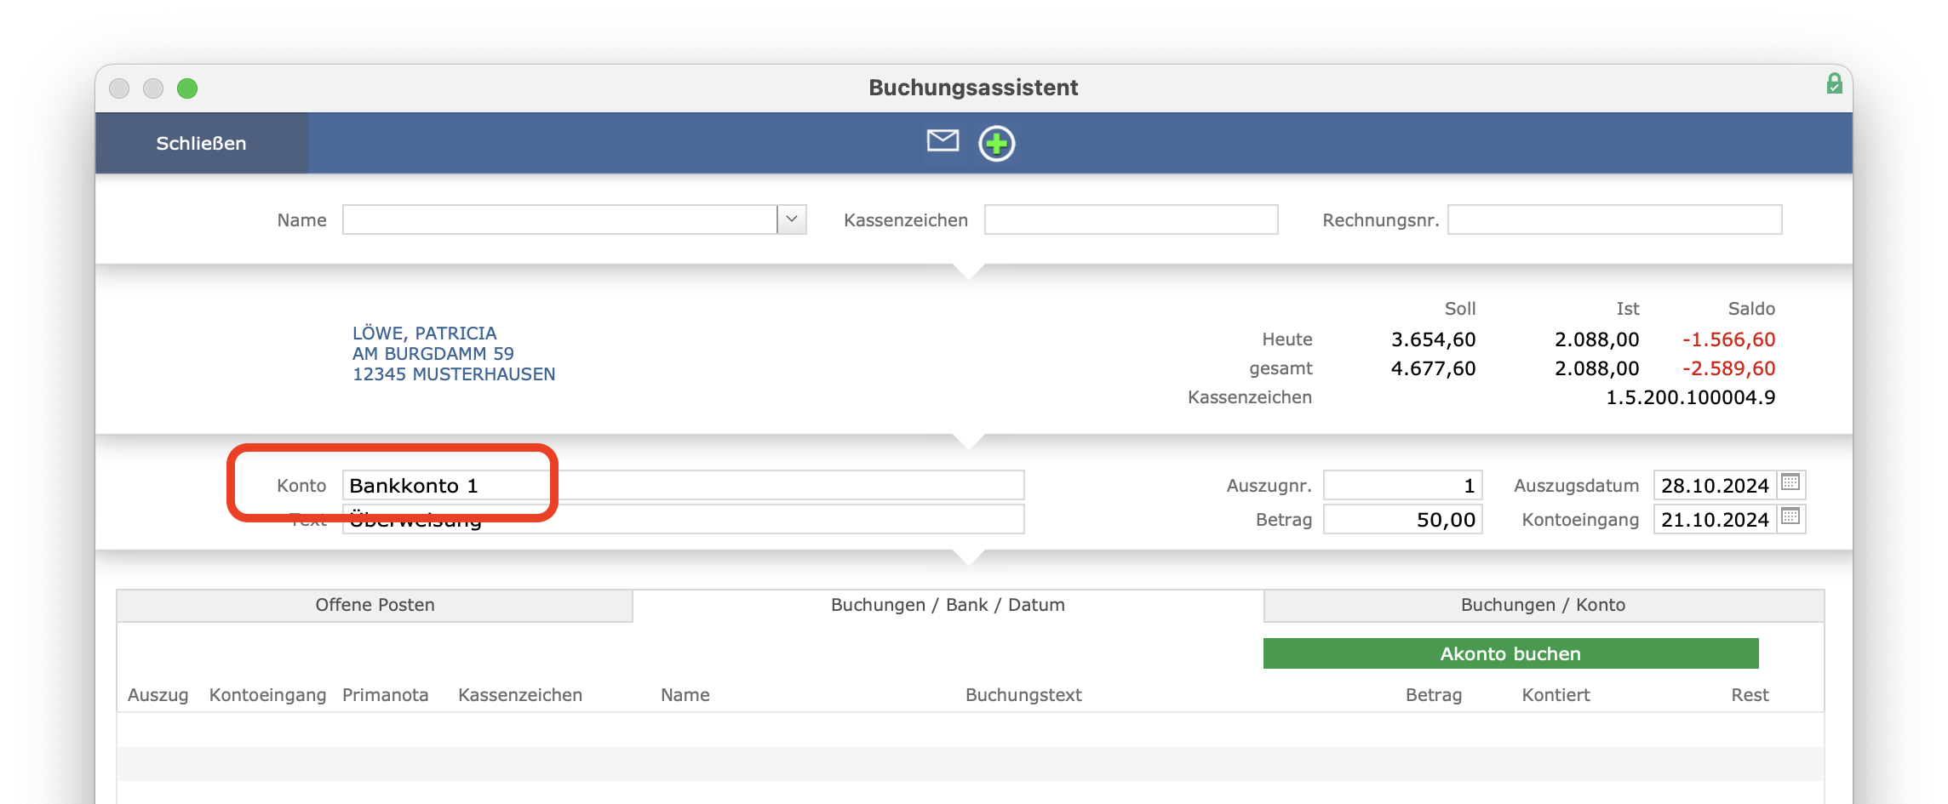
Task: Click the green plus add icon
Action: coord(996,143)
